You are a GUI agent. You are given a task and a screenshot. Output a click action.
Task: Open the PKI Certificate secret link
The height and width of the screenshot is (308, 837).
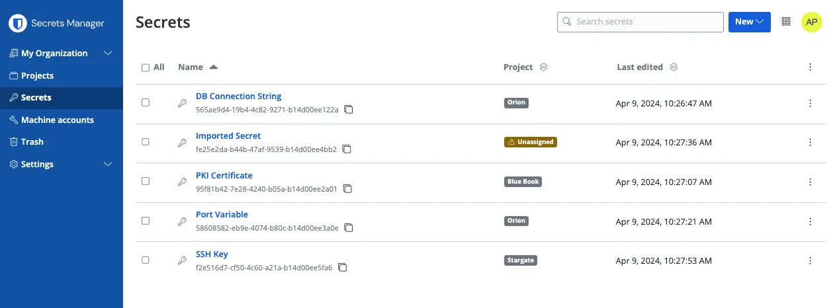point(224,175)
